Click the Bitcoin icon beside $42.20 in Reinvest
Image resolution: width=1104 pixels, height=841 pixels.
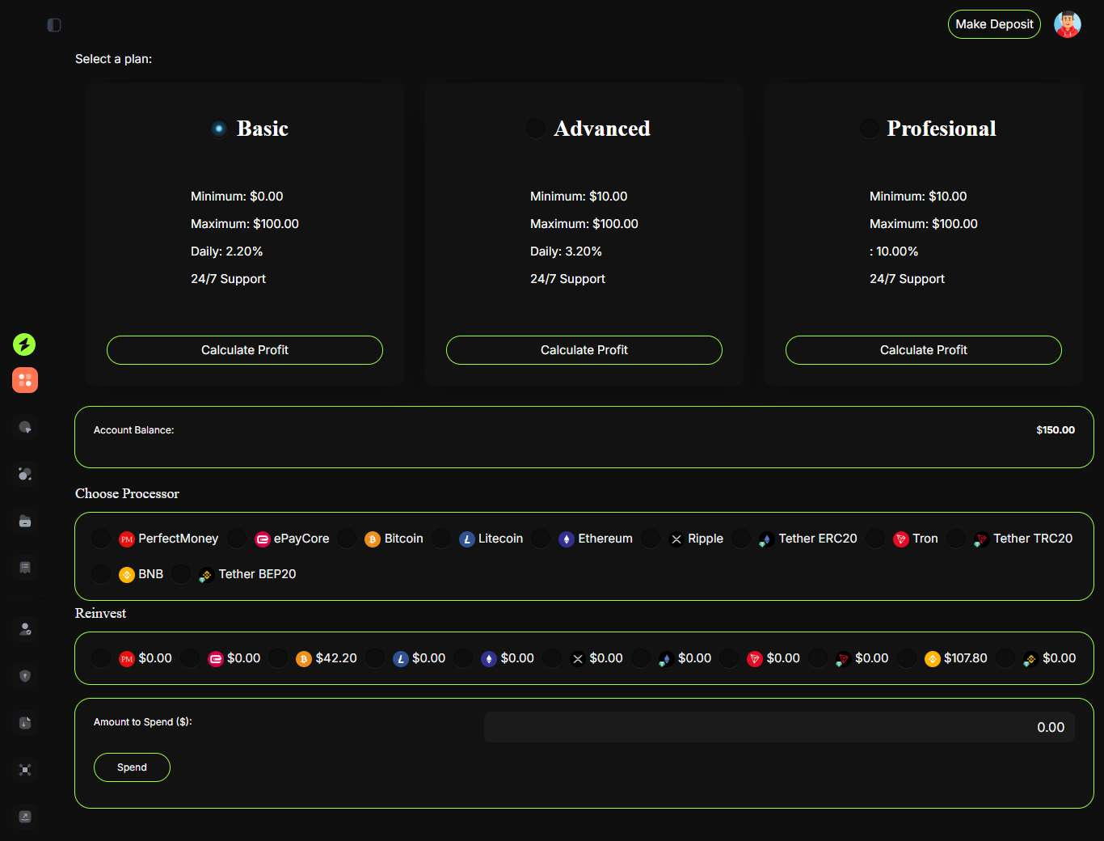pos(304,659)
